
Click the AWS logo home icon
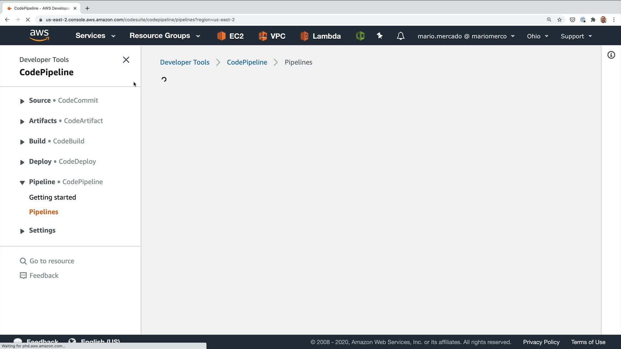coord(39,35)
